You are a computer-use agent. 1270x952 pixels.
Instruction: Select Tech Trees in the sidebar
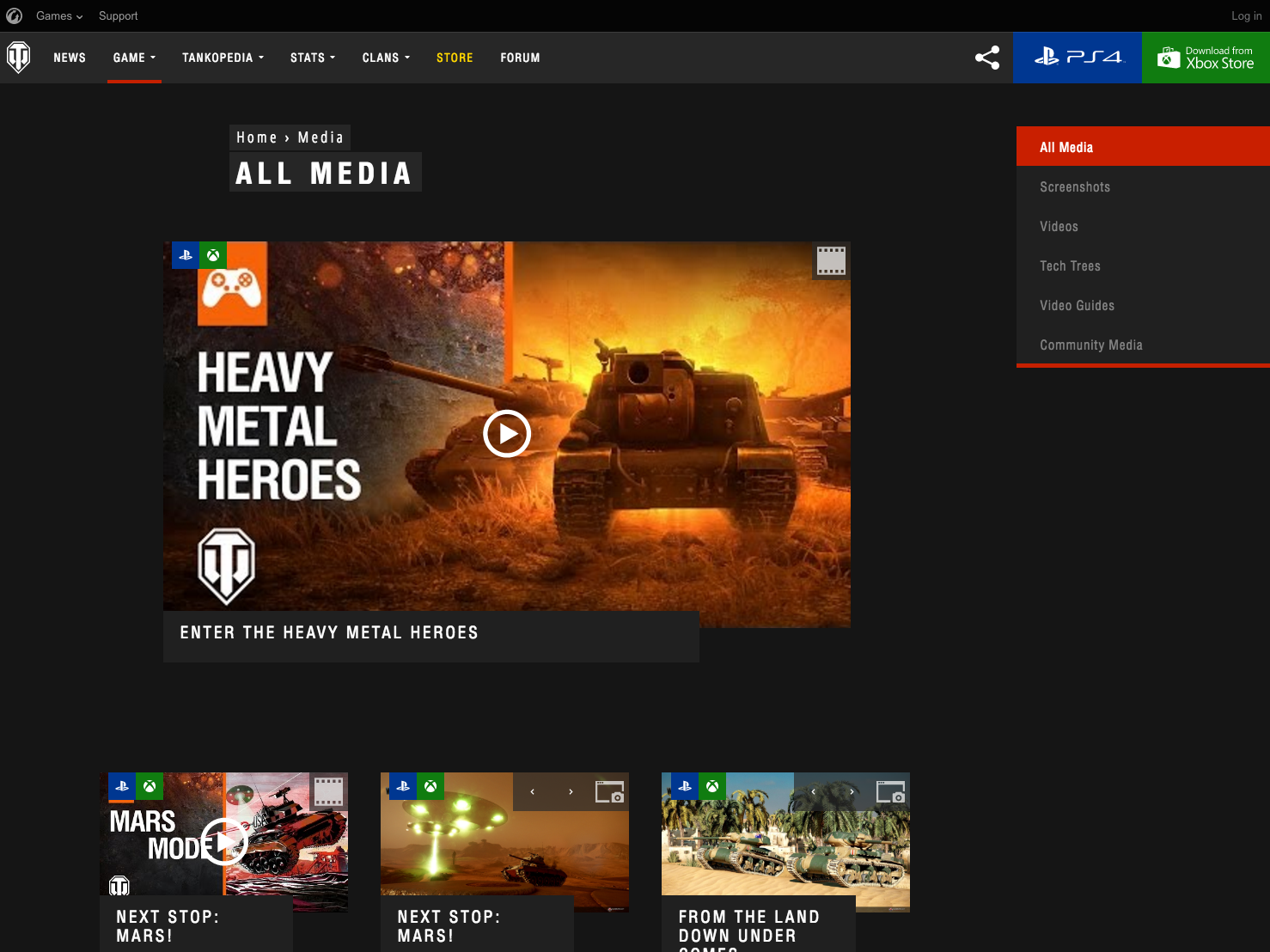coord(1143,265)
